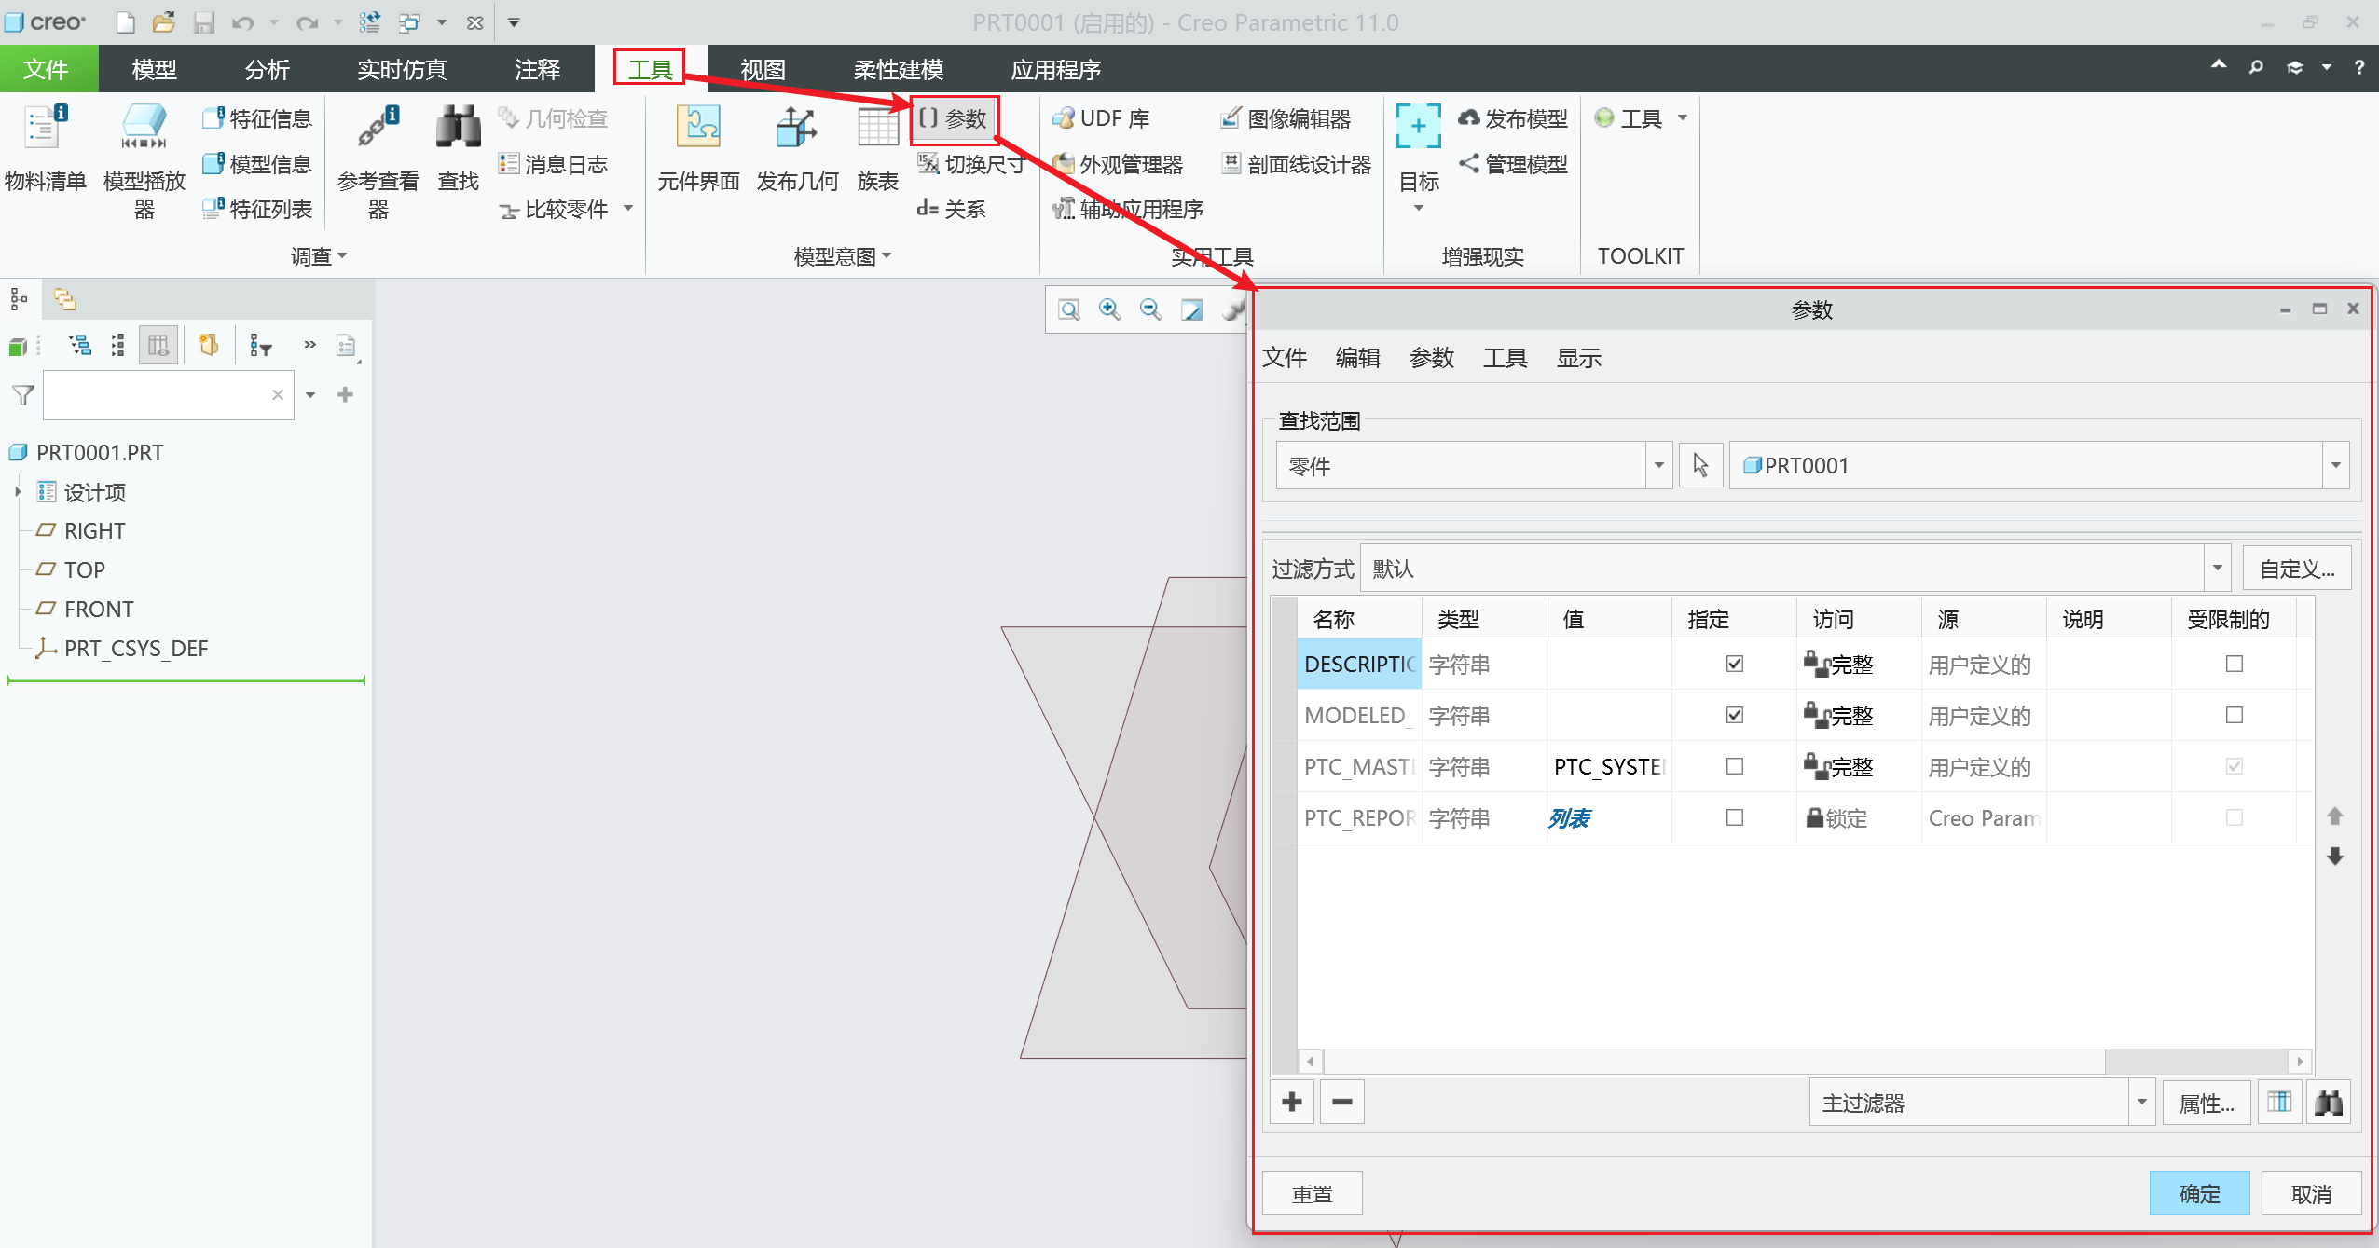
Task: Click the 取消 button
Action: (2312, 1193)
